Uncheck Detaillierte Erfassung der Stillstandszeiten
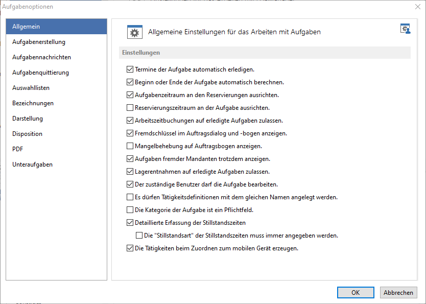Viewport: 426px width, 304px height. [130, 222]
